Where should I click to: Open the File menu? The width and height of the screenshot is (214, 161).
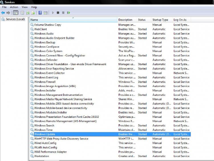pyautogui.click(x=4, y=7)
